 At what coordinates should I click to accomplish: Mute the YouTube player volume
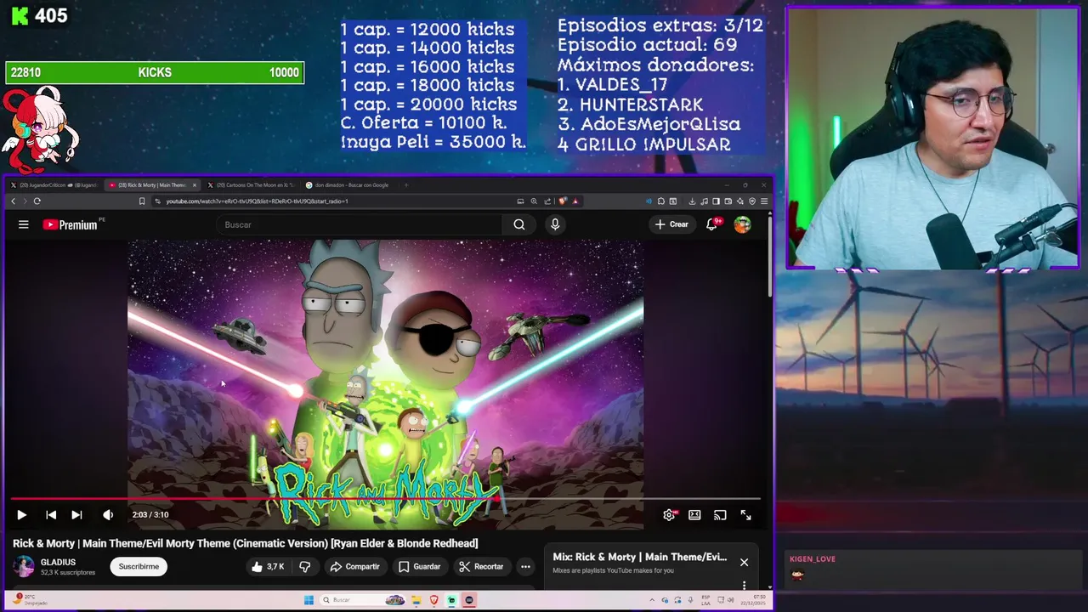(108, 514)
